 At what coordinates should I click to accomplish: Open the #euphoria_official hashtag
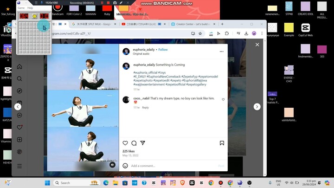click(x=145, y=72)
